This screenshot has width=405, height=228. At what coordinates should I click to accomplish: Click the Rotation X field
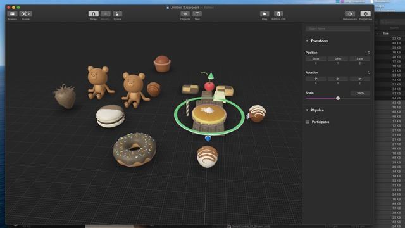coord(316,79)
